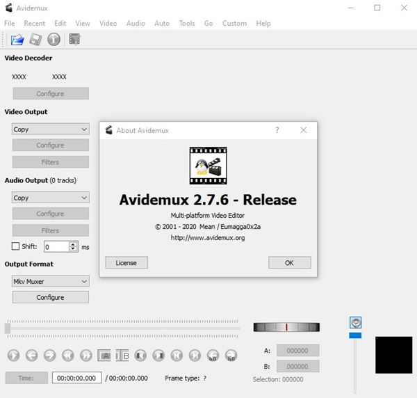
Task: Click the 'Avidemux 2.7.6 - Release' heading
Action: [208, 200]
